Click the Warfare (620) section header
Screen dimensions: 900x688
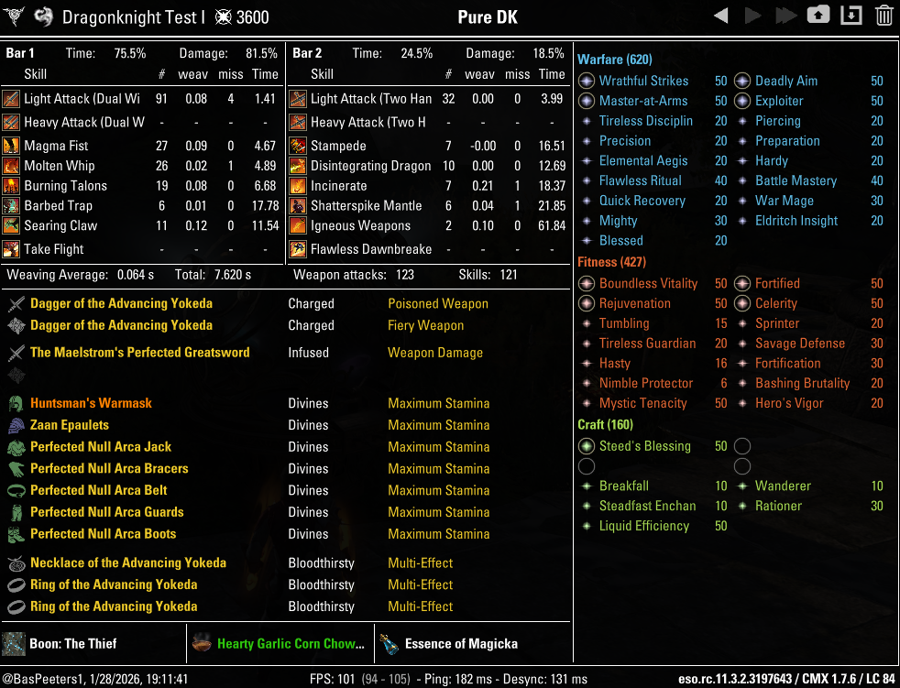(614, 60)
